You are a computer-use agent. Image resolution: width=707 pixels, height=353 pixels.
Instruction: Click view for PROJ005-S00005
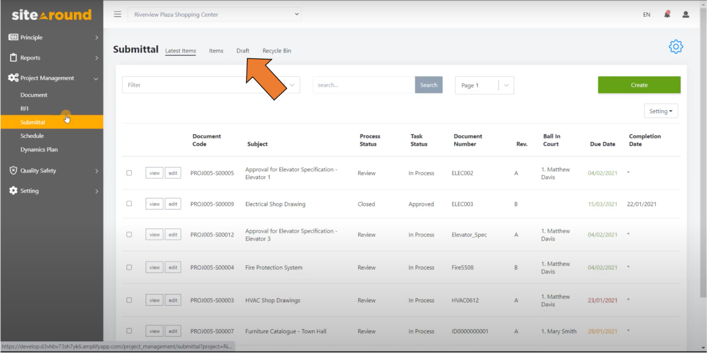(155, 173)
